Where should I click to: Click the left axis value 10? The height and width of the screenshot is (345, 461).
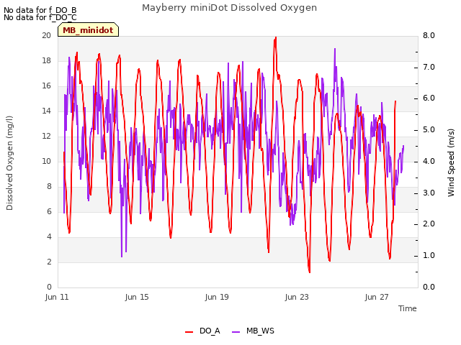(x=46, y=161)
